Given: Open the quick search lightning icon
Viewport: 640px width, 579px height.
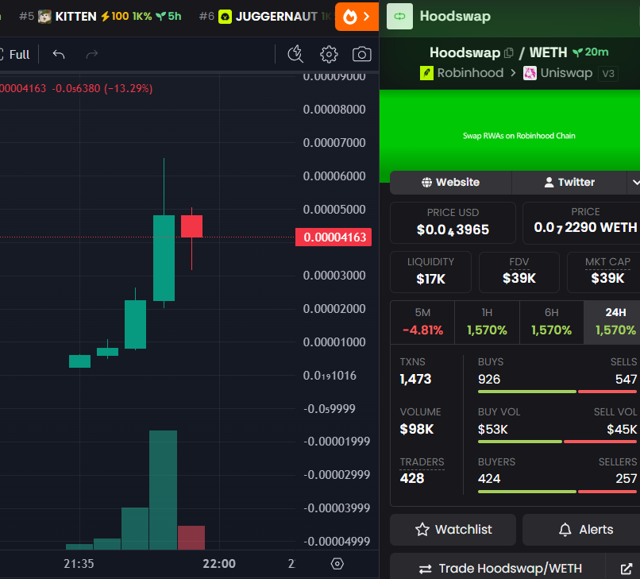Looking at the screenshot, I should coord(295,54).
